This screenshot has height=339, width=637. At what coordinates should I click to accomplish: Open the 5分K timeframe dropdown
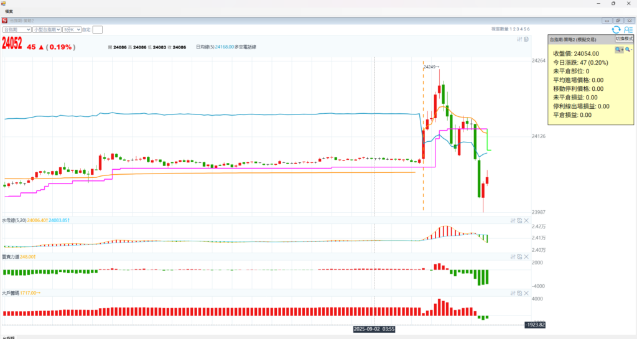[70, 29]
